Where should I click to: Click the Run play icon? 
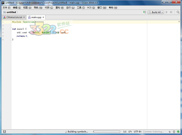coord(167,12)
